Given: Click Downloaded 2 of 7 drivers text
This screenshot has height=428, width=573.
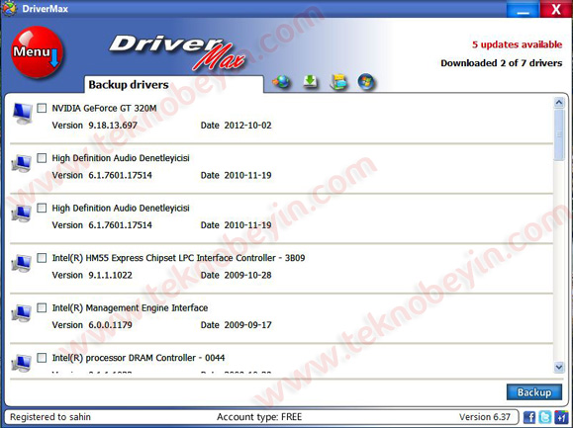Looking at the screenshot, I should coord(502,63).
